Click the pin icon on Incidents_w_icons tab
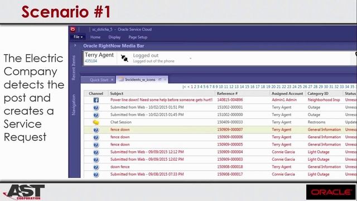The image size is (357, 201). 160,79
